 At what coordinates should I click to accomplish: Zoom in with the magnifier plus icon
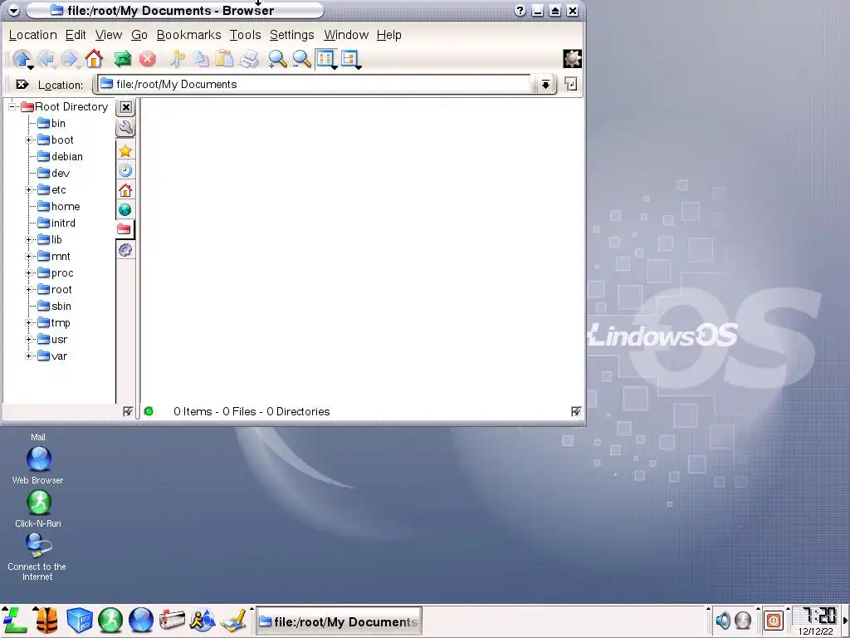click(x=277, y=59)
